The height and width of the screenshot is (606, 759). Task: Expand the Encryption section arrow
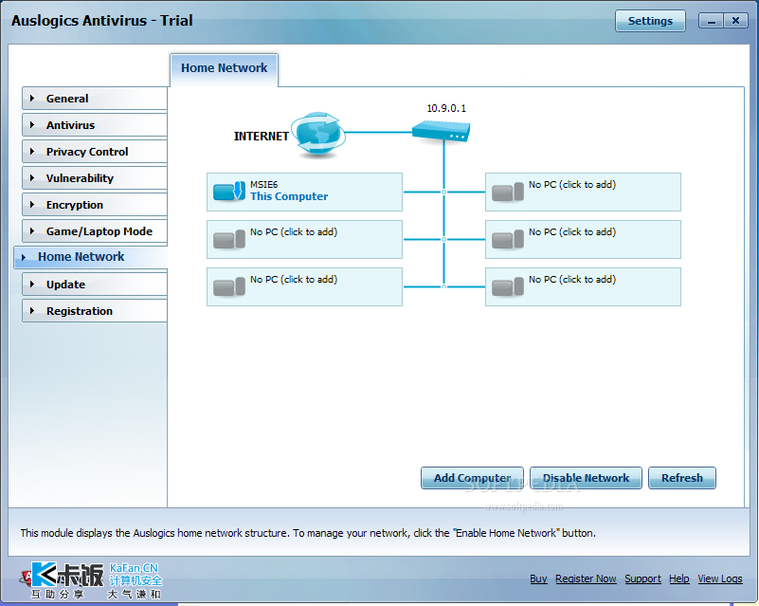pyautogui.click(x=32, y=205)
